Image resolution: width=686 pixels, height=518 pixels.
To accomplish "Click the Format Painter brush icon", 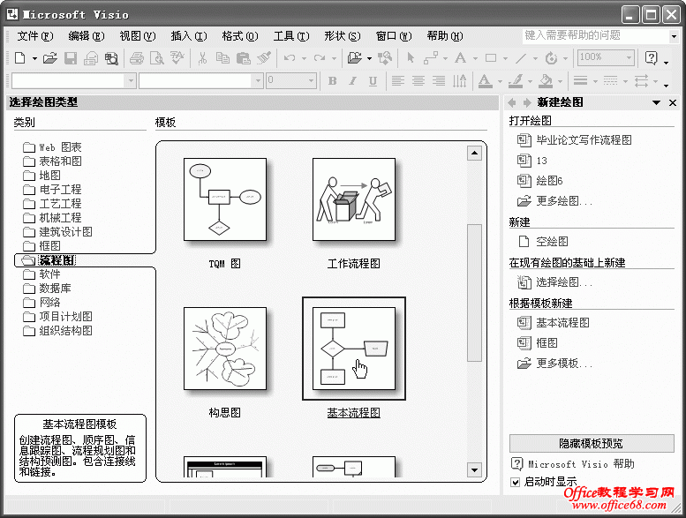I will coord(263,58).
